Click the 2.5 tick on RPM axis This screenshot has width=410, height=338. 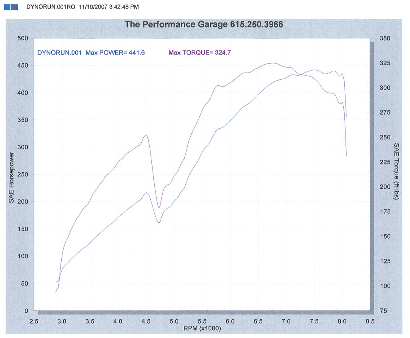34,321
